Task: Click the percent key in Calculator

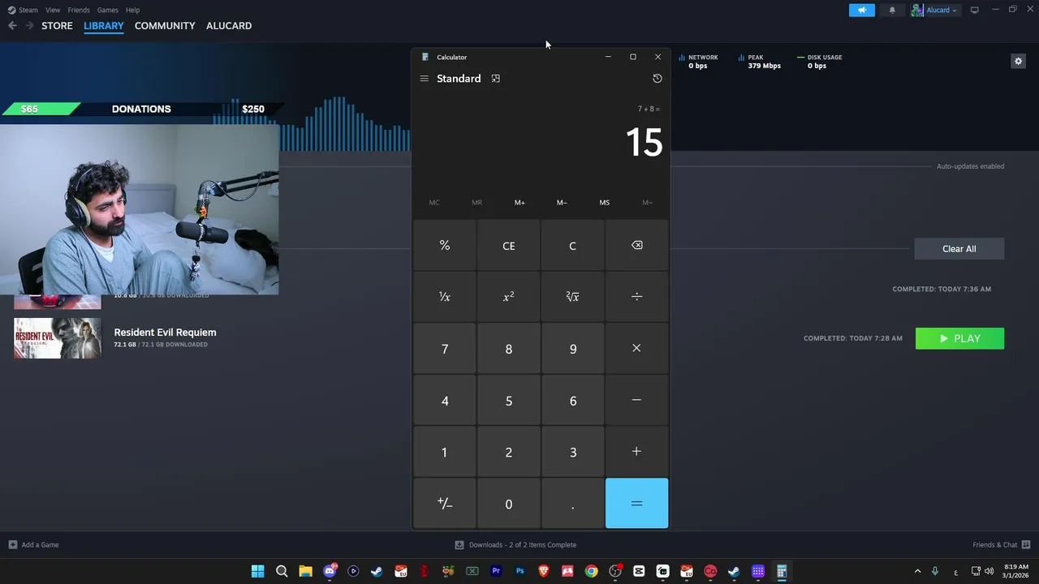Action: click(x=445, y=245)
